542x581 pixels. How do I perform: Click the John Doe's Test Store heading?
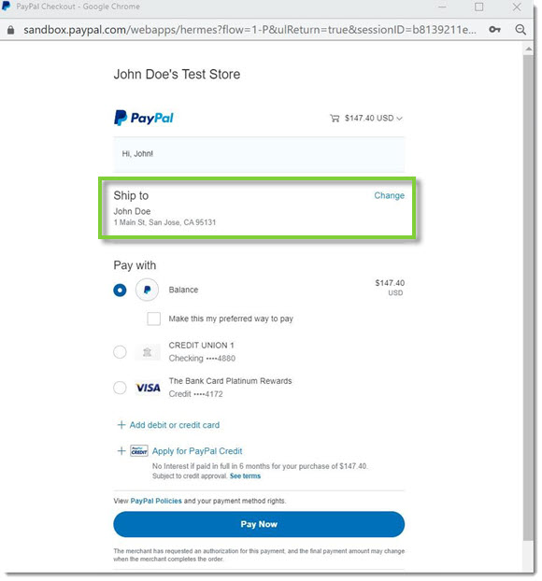177,74
